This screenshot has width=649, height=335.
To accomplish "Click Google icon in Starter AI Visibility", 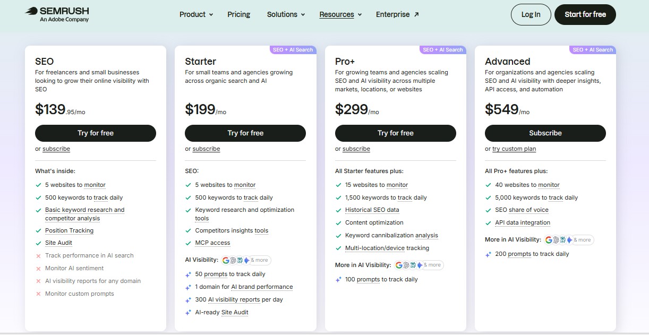I will coord(226,260).
